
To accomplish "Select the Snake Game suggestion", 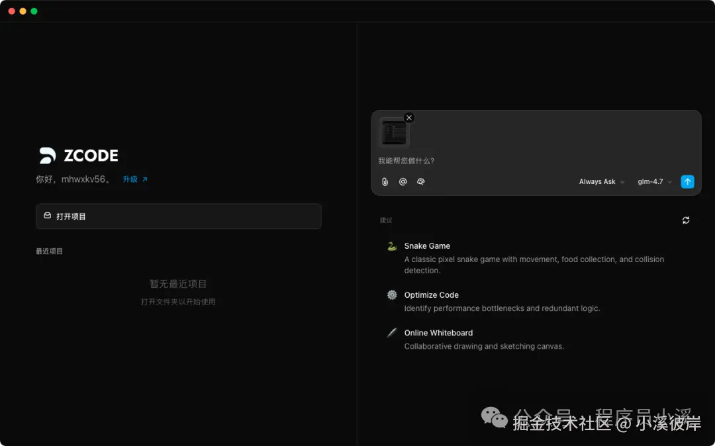I will (427, 245).
